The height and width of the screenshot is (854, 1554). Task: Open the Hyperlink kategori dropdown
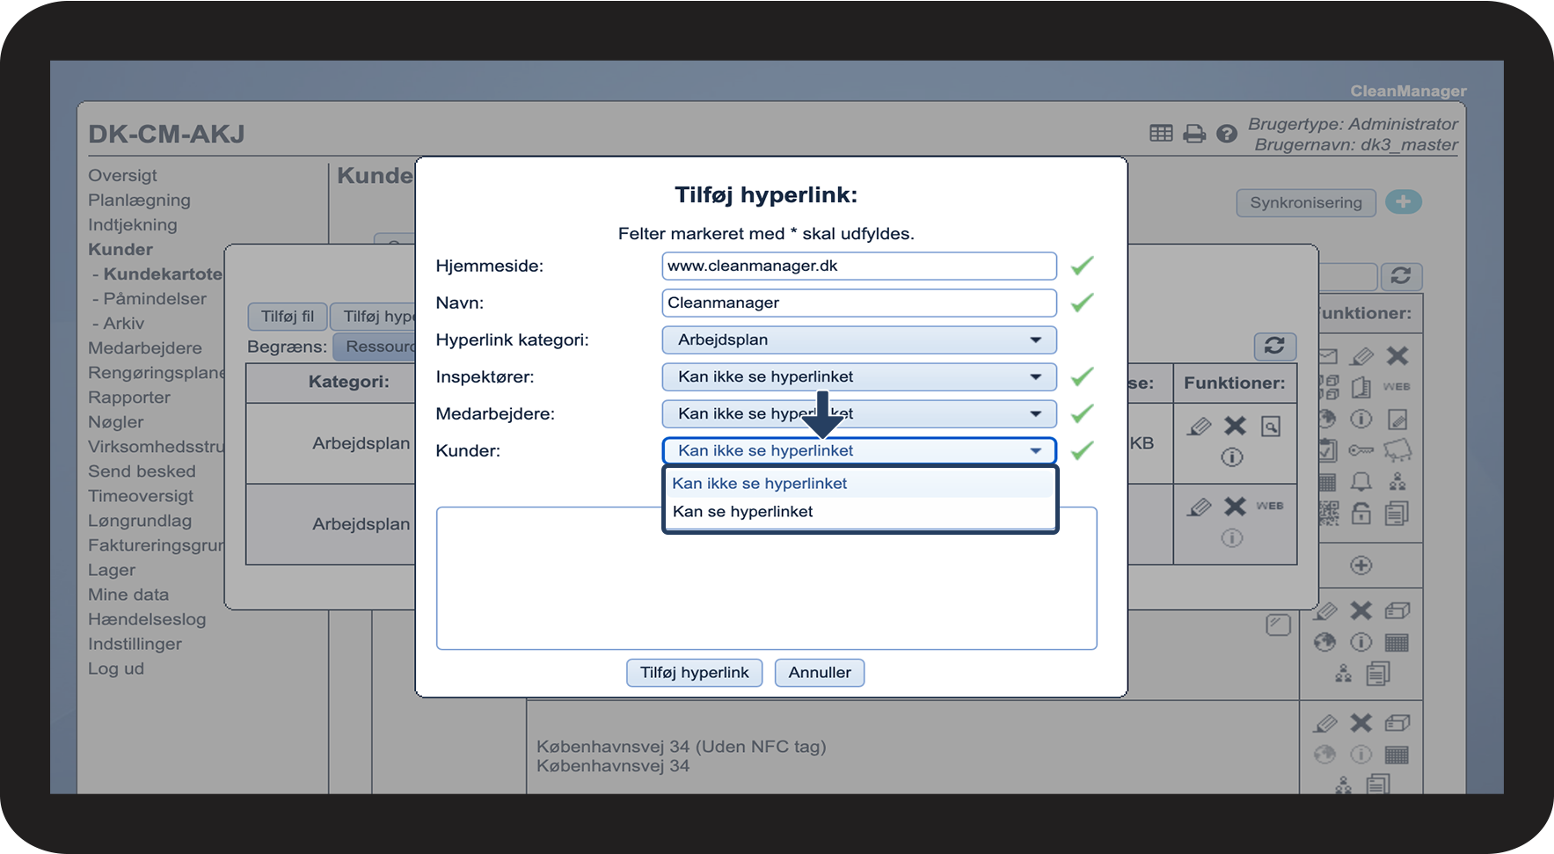(859, 339)
